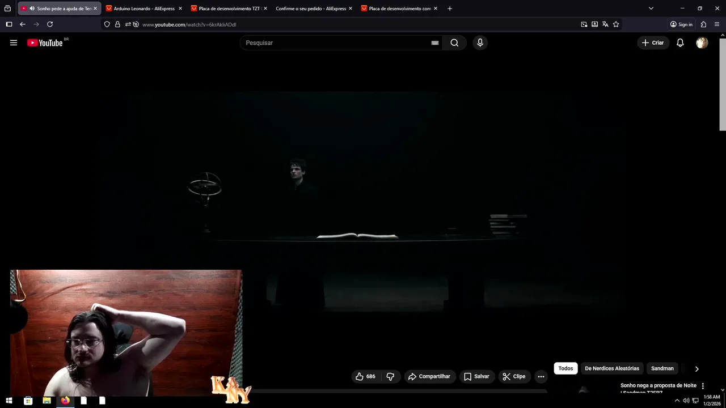Mute the playing Sonho YouTube tab
Viewport: 726px width, 408px height.
click(x=32, y=8)
